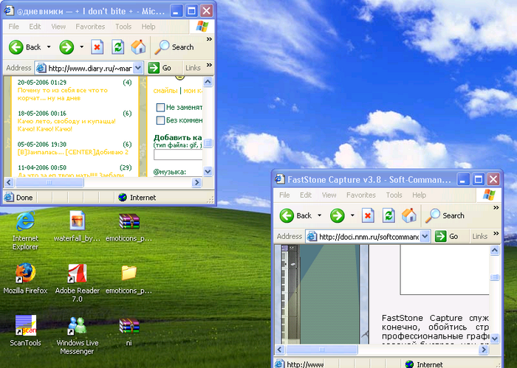
Task: Open comments count (29) link
Action: pyautogui.click(x=126, y=167)
